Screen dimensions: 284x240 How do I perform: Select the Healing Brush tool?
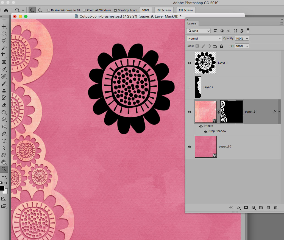pyautogui.click(x=4, y=76)
